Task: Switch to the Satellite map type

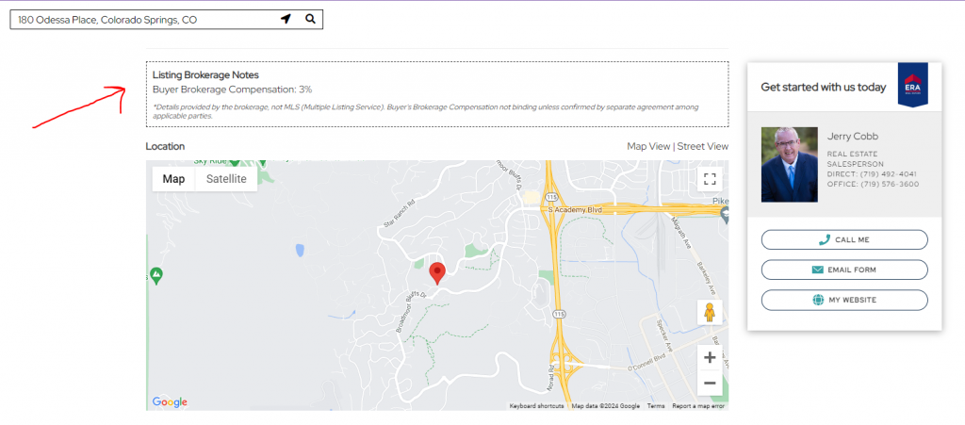Action: pyautogui.click(x=226, y=179)
